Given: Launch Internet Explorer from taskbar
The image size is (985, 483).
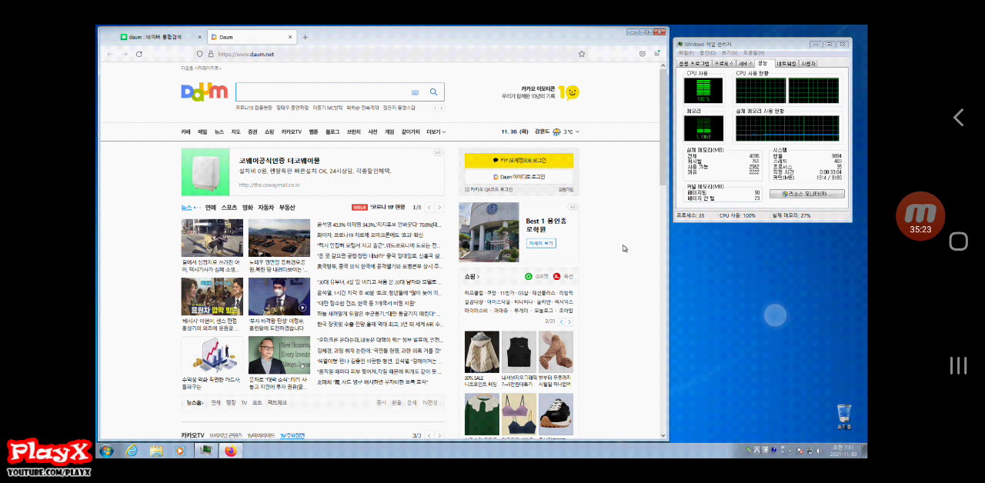Looking at the screenshot, I should tap(132, 451).
